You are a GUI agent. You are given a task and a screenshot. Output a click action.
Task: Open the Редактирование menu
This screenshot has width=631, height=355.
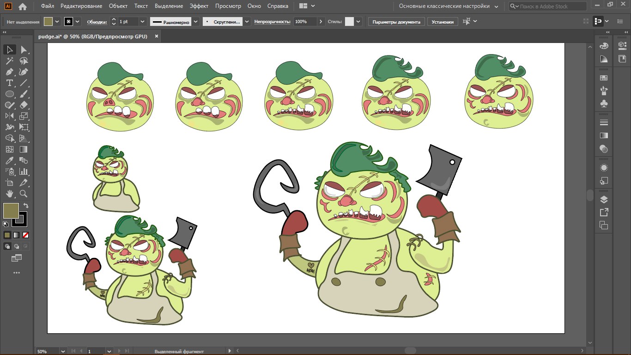click(81, 6)
